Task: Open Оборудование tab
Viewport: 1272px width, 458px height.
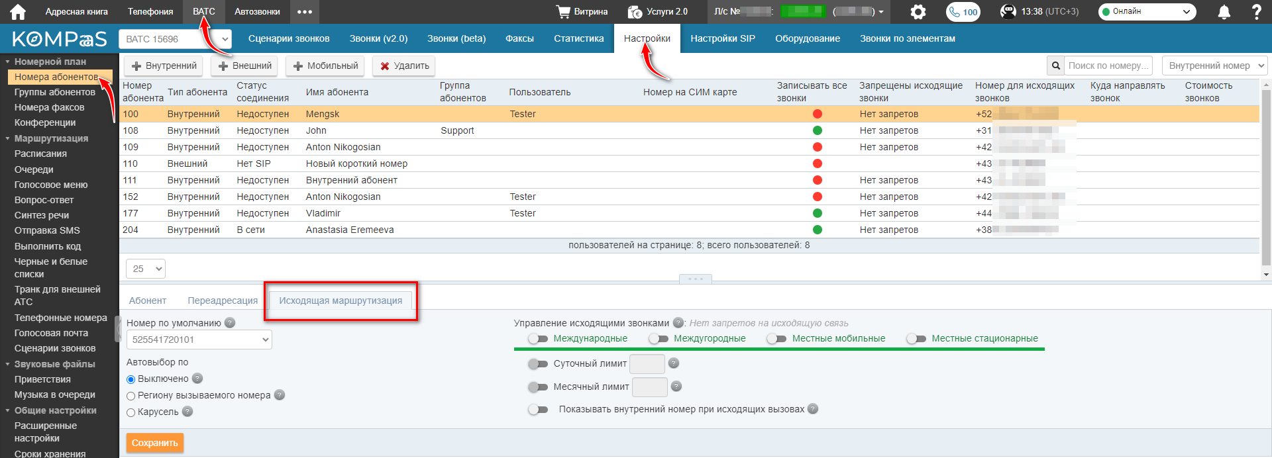Action: (808, 38)
